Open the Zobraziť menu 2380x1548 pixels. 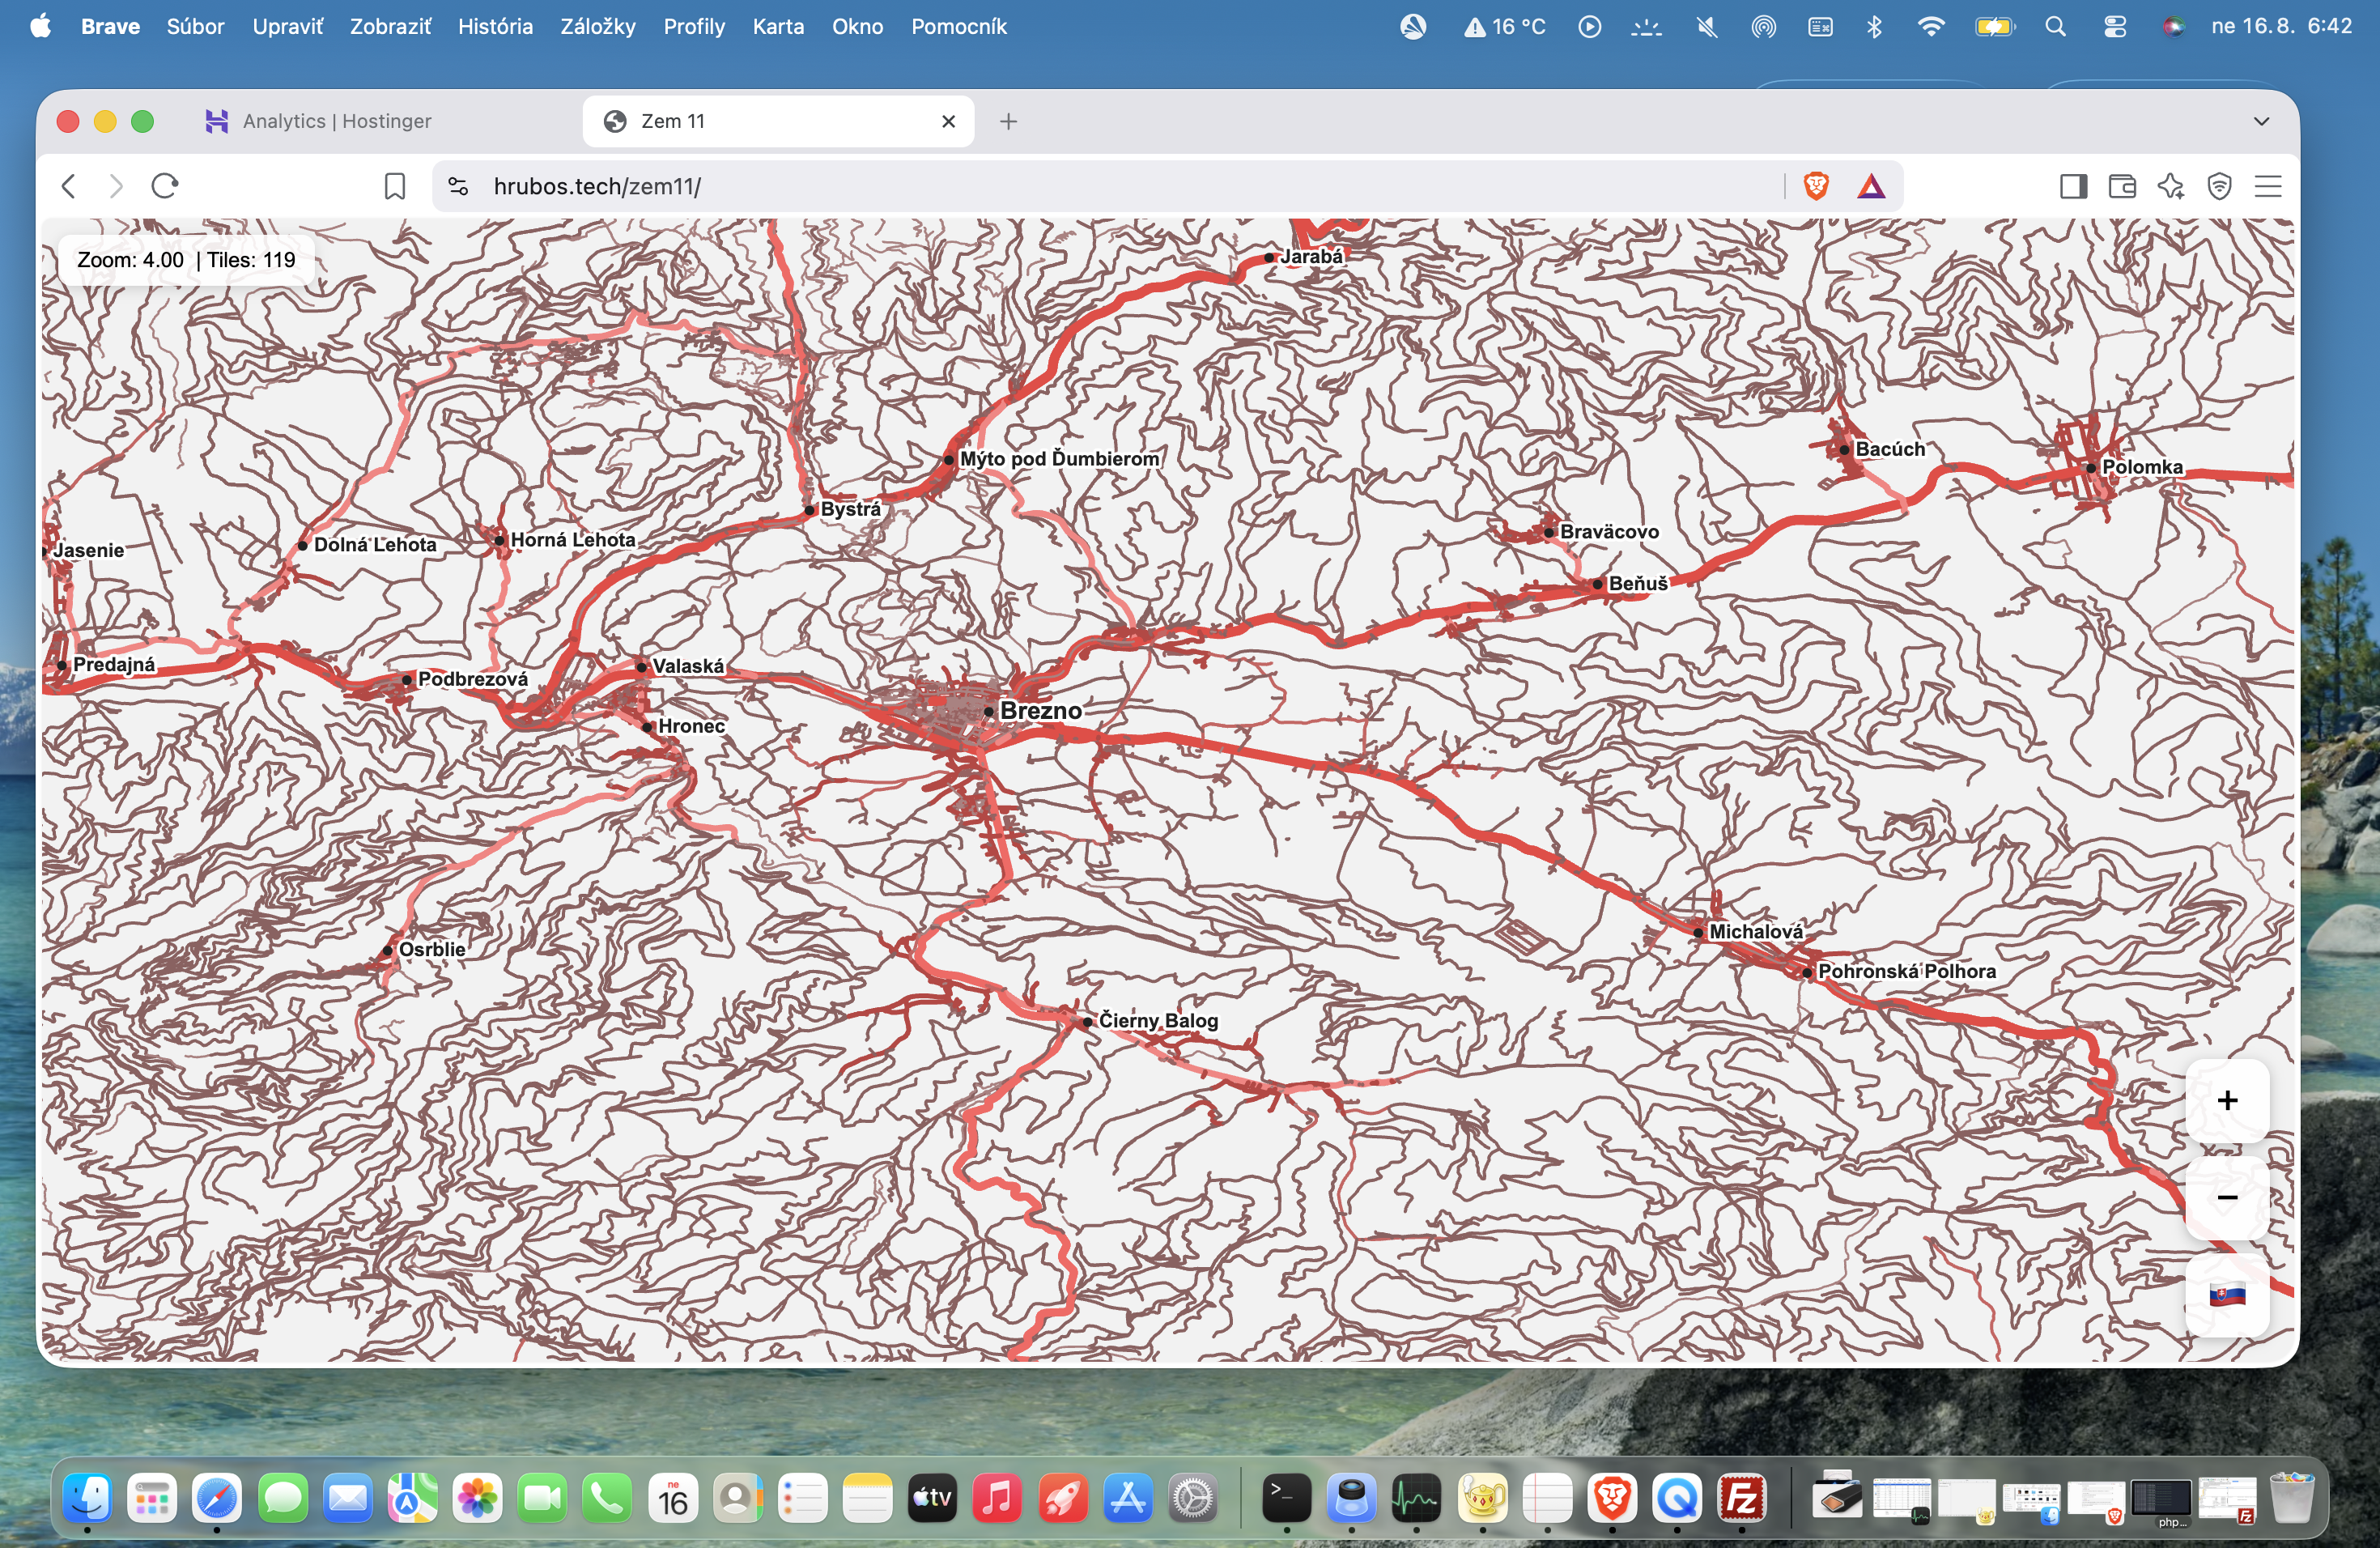390,26
